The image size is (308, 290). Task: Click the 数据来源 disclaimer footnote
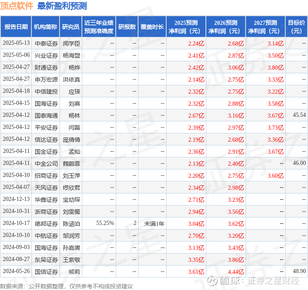(67, 286)
